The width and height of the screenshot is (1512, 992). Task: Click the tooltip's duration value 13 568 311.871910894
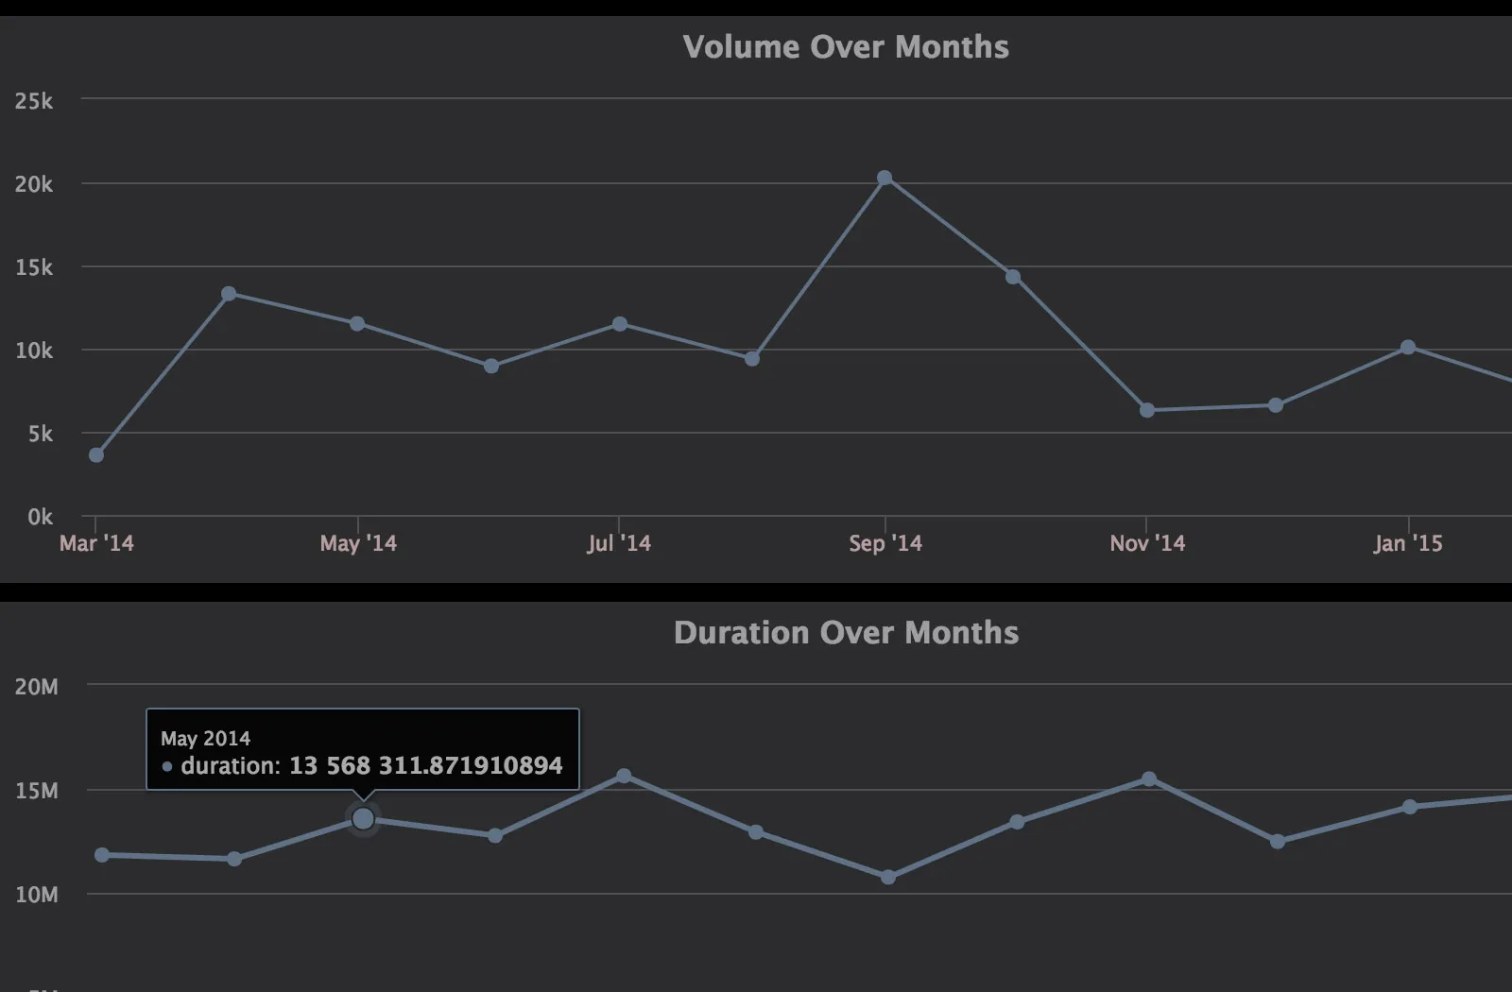pyautogui.click(x=425, y=765)
